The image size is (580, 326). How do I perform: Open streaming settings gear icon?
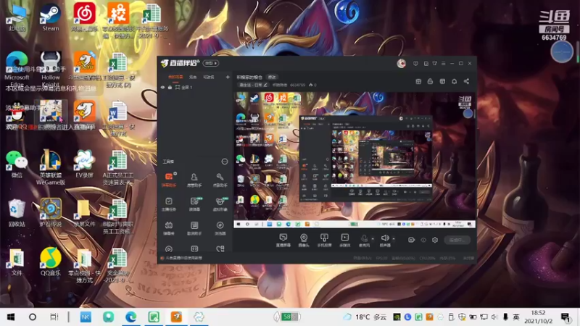click(435, 240)
